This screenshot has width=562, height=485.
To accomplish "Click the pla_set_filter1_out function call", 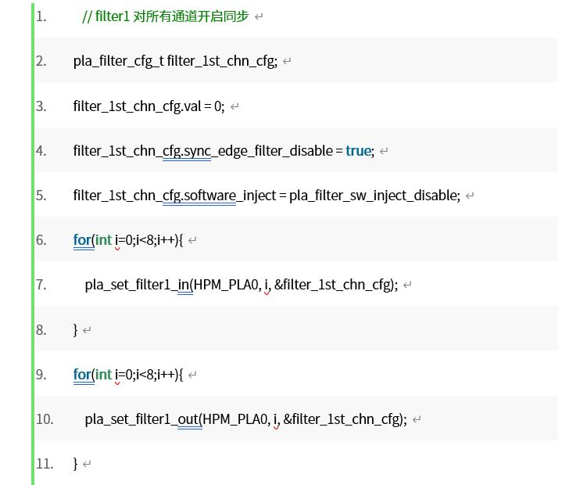I will [x=141, y=419].
